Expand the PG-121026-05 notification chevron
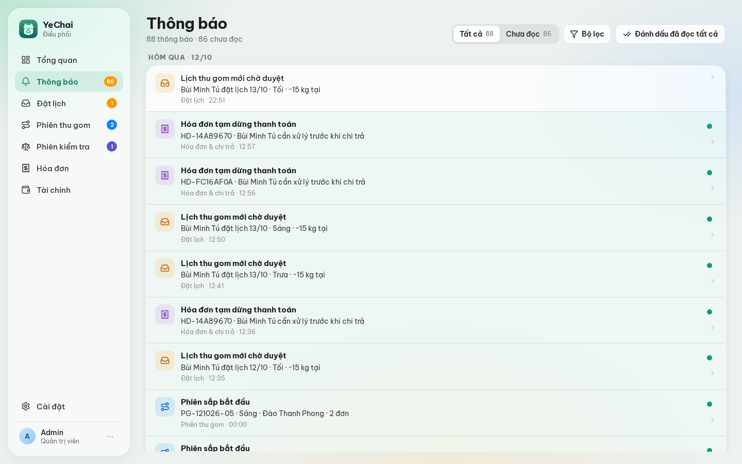The height and width of the screenshot is (464, 742). (x=713, y=420)
